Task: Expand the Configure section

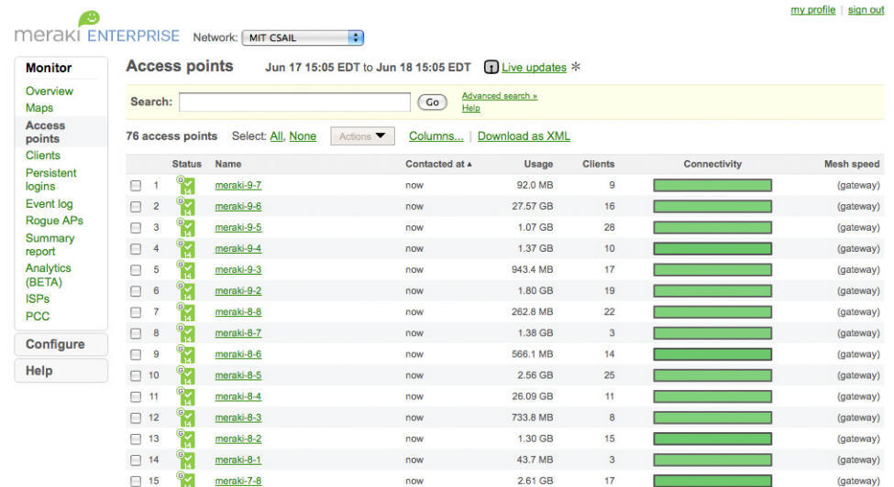Action: coord(61,344)
